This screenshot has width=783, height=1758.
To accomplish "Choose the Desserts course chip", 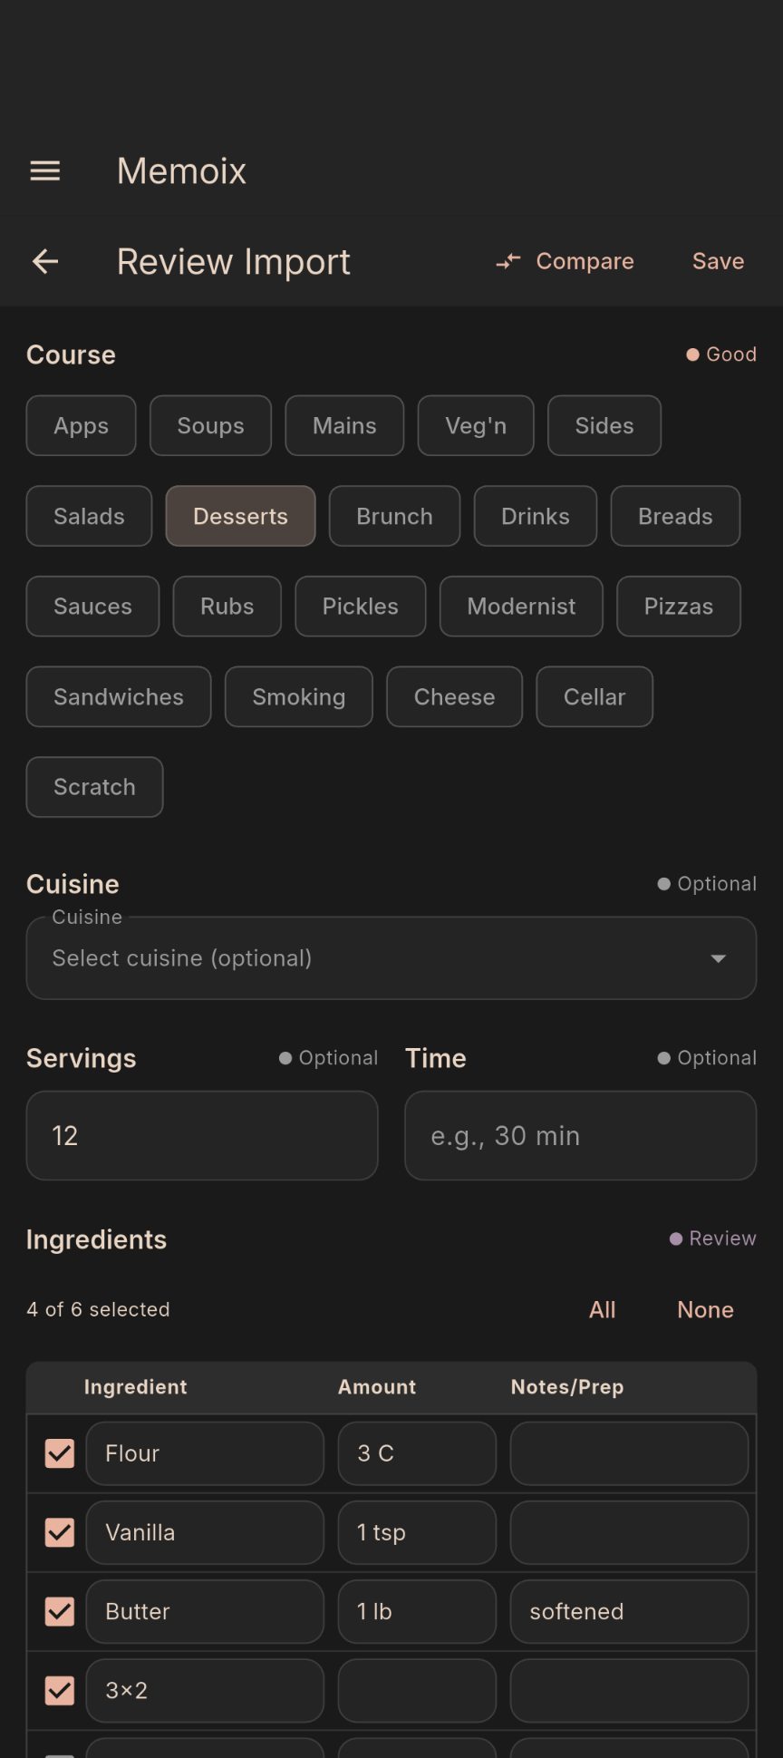I will coord(240,516).
